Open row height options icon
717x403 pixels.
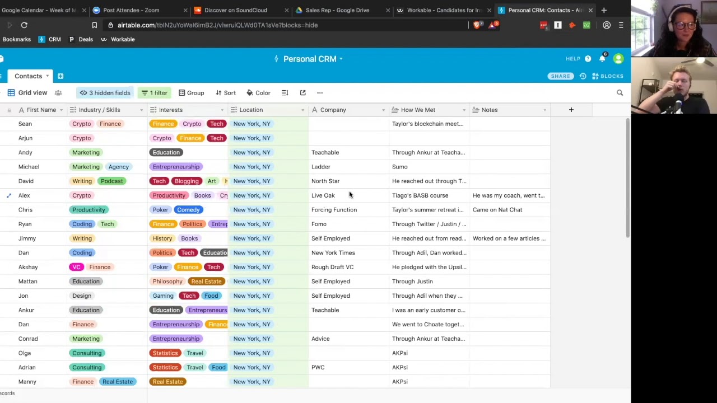click(x=285, y=93)
